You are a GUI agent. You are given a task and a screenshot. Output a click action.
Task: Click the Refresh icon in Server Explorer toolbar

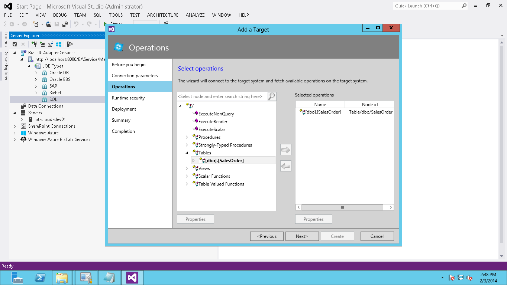15,44
